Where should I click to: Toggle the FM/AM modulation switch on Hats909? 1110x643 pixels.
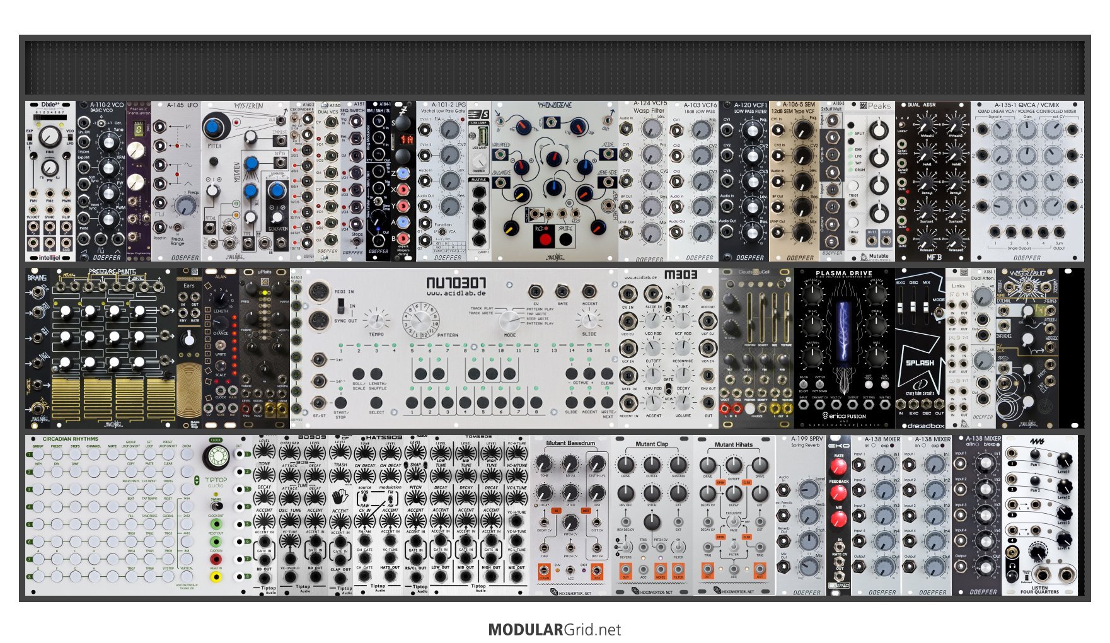point(390,498)
